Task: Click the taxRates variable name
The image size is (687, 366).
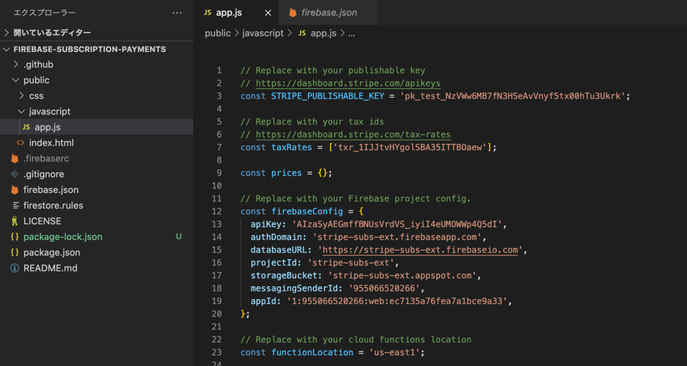Action: tap(291, 147)
